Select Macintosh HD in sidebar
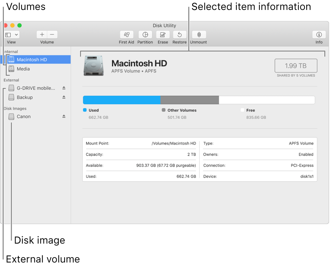 tap(35, 60)
